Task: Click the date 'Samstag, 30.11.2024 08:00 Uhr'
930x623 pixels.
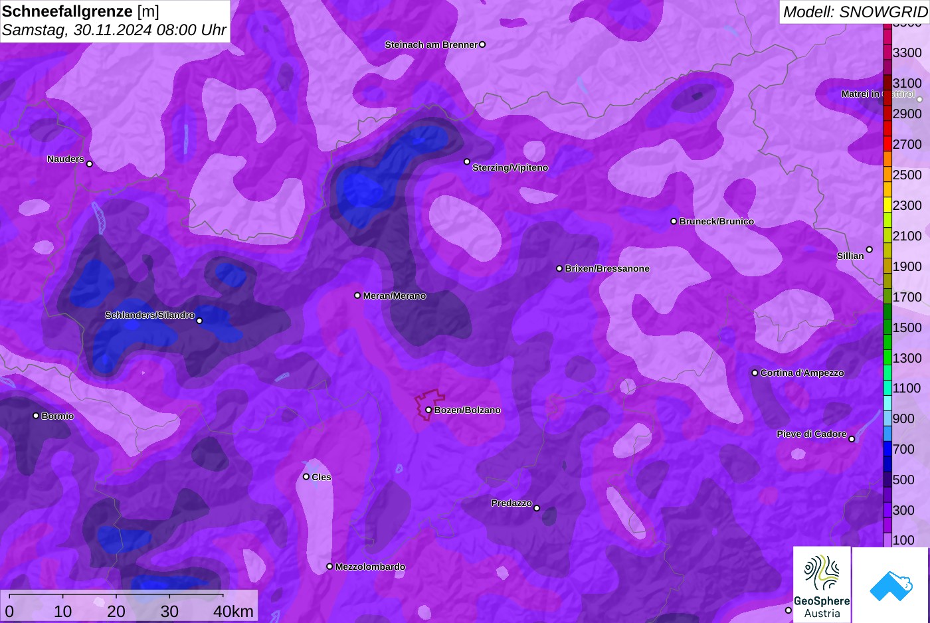Action: tap(114, 30)
